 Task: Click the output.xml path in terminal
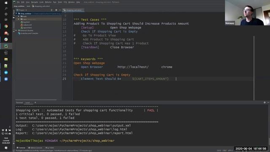[81, 125]
